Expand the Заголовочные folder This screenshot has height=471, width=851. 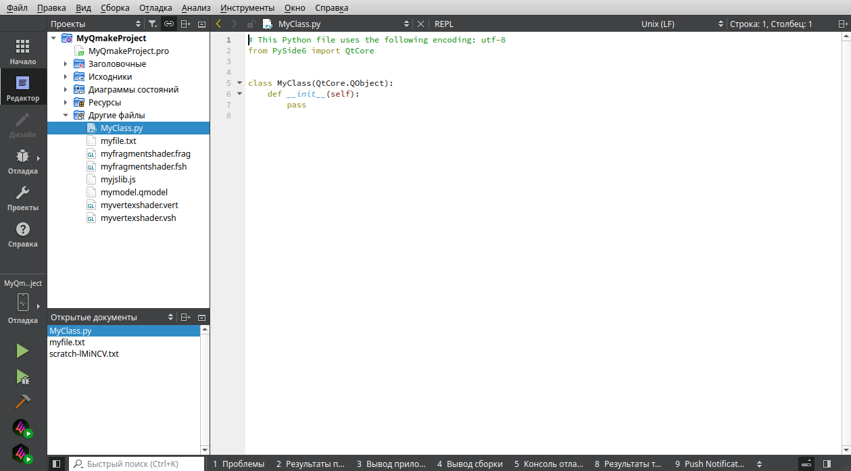coord(66,64)
